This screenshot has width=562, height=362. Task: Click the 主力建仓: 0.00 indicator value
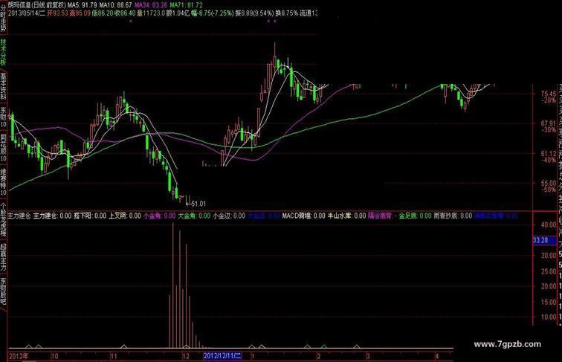coord(52,216)
